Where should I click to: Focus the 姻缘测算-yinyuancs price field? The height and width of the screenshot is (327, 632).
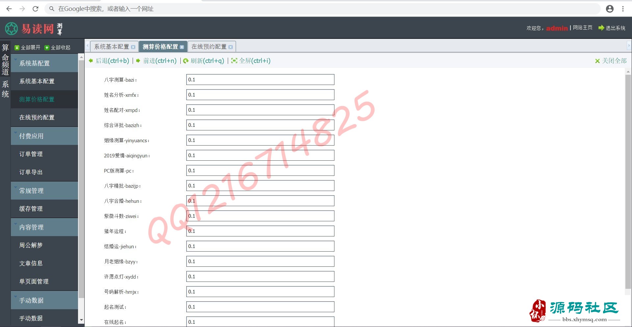click(x=260, y=140)
